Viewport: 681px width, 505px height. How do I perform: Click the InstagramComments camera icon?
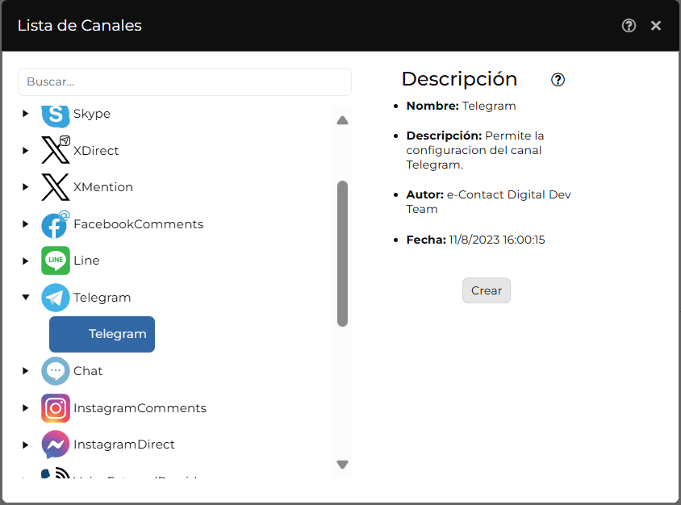coord(56,408)
